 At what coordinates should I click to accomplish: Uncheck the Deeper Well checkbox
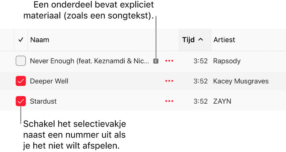coord(21,81)
